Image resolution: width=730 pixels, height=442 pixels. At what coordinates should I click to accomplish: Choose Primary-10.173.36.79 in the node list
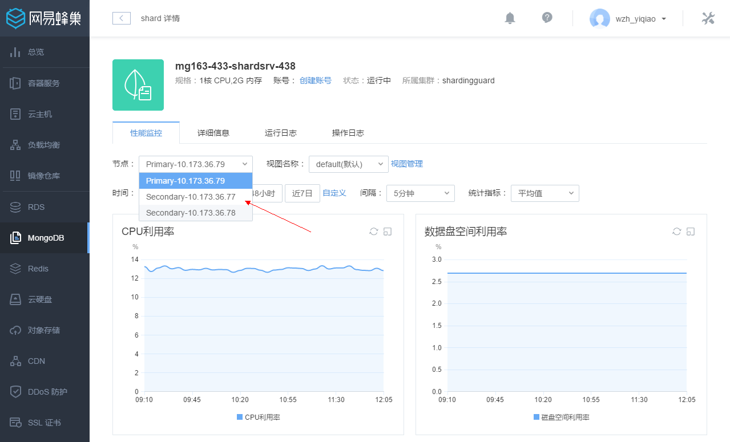click(196, 181)
